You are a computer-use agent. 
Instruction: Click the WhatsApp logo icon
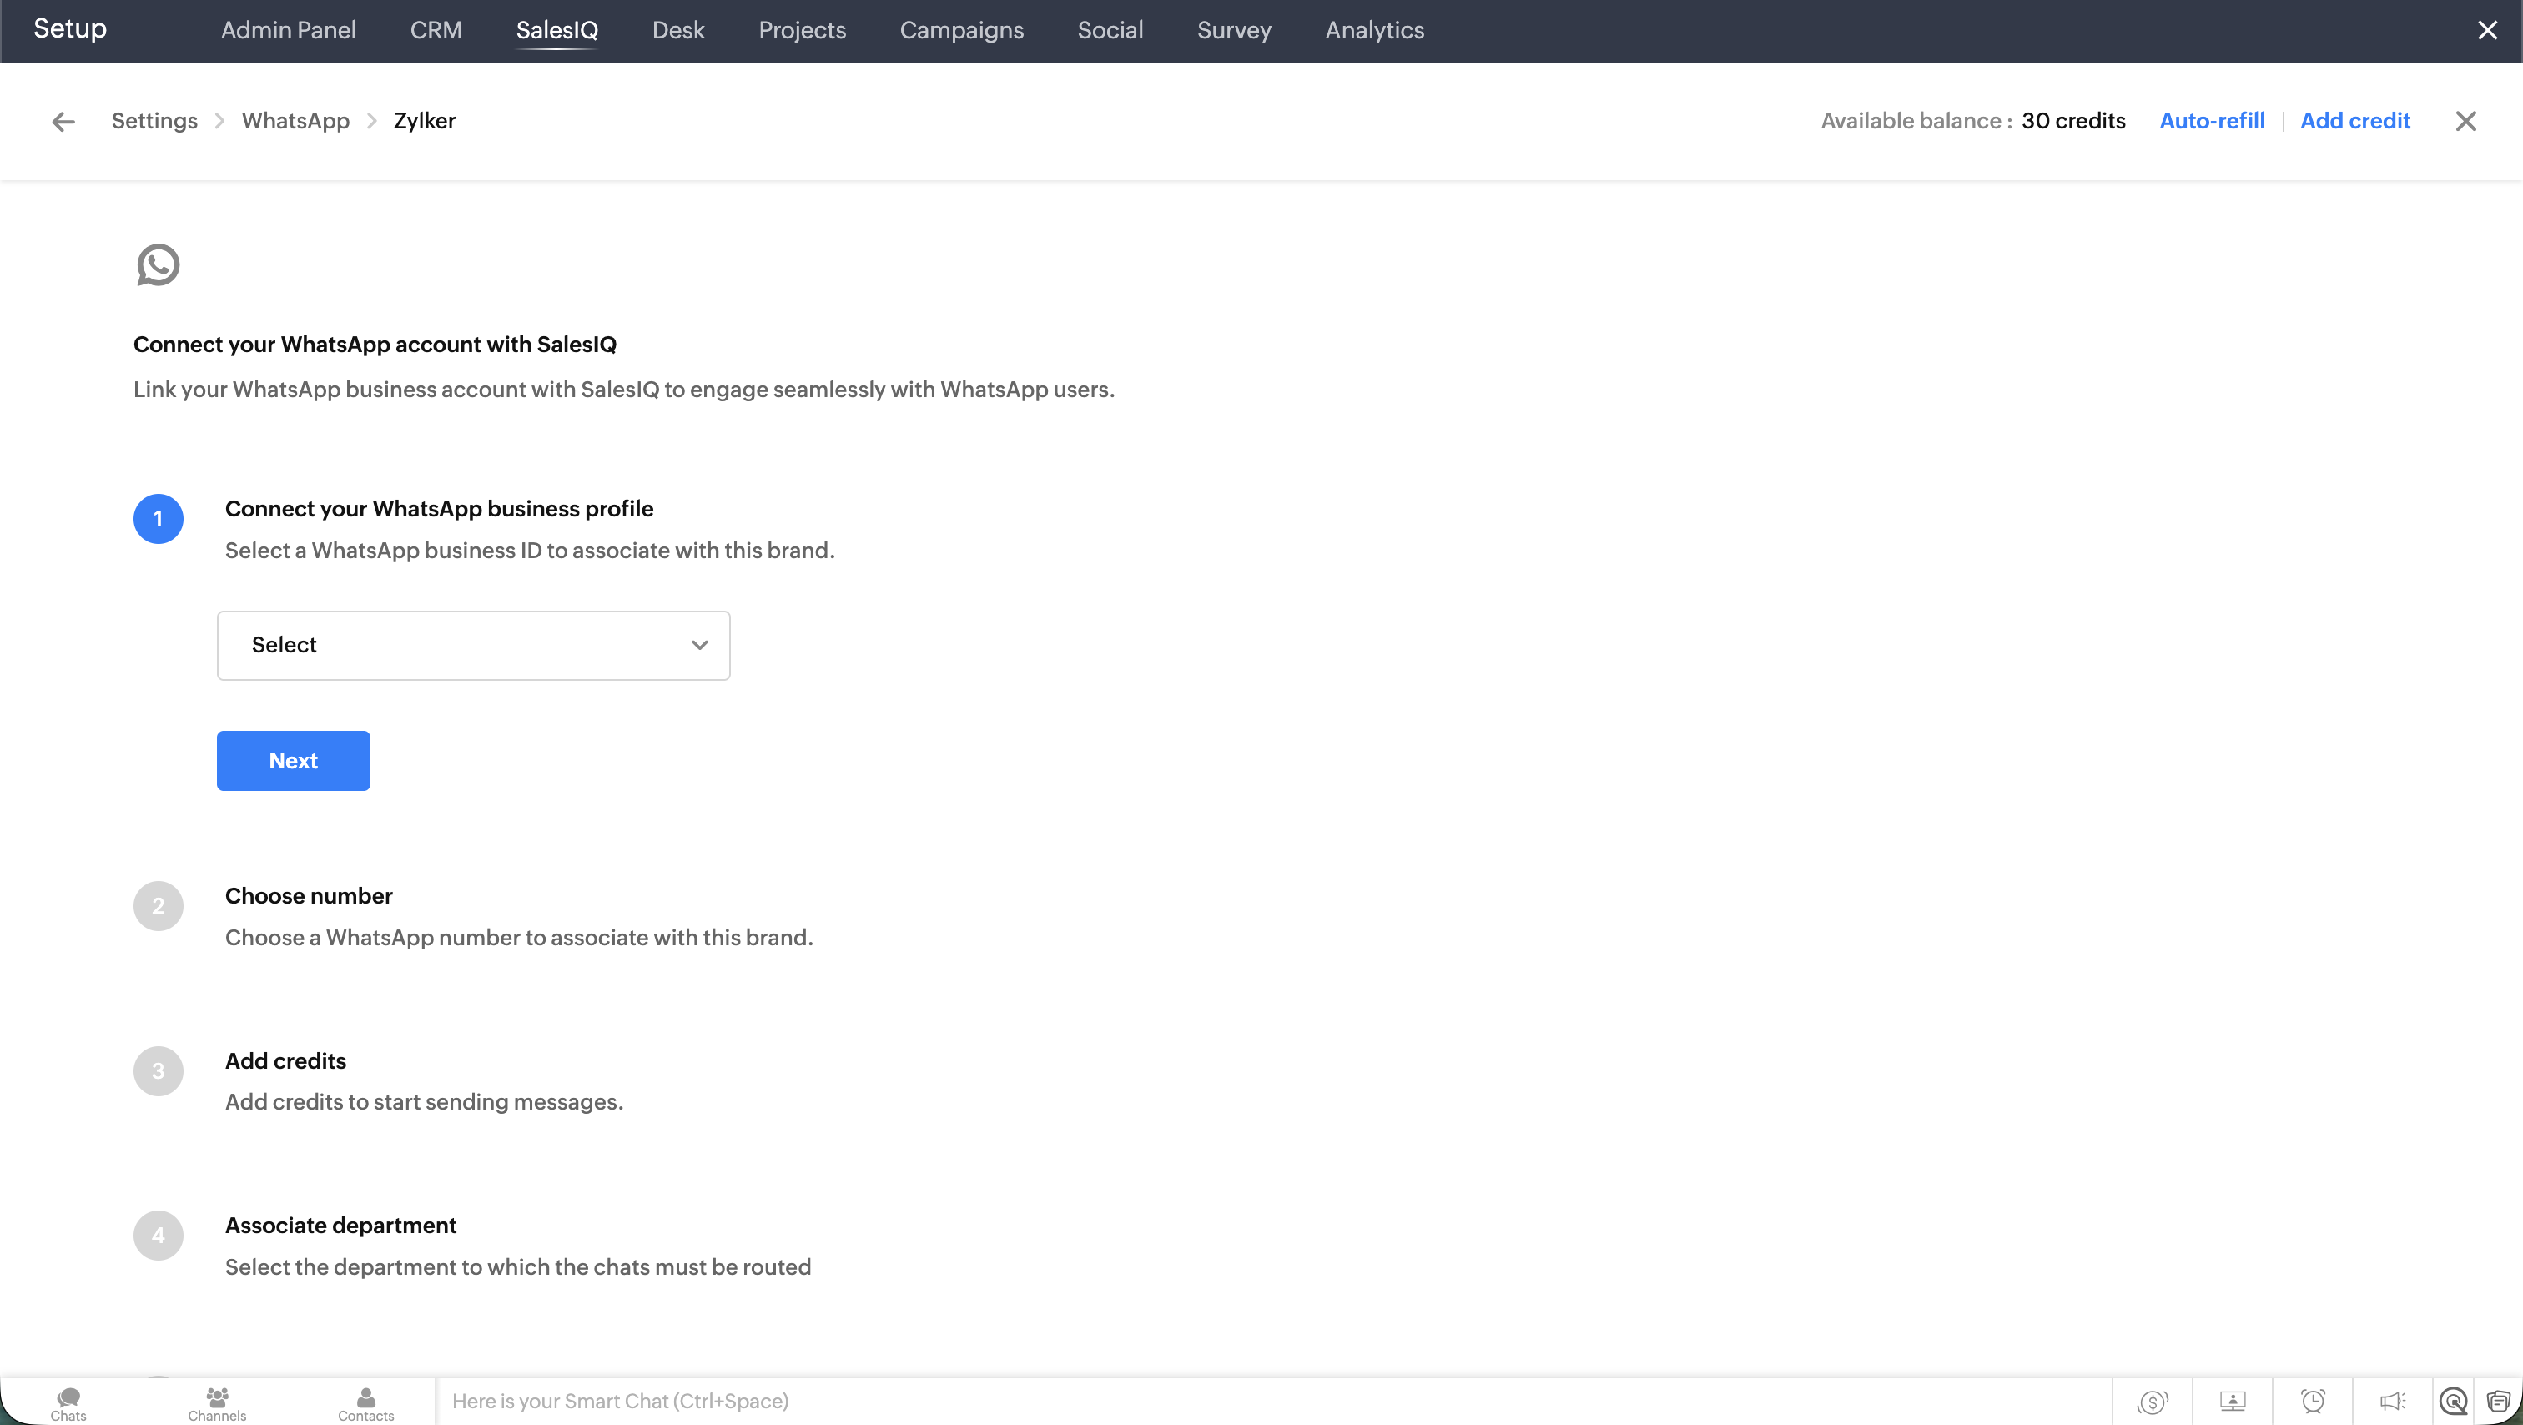(x=159, y=265)
